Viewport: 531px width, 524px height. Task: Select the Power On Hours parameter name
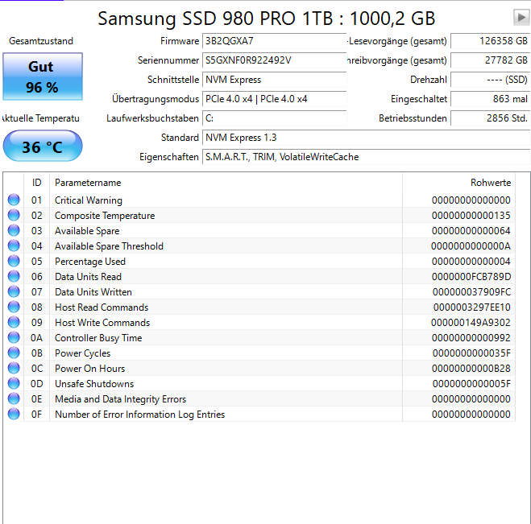pos(89,369)
